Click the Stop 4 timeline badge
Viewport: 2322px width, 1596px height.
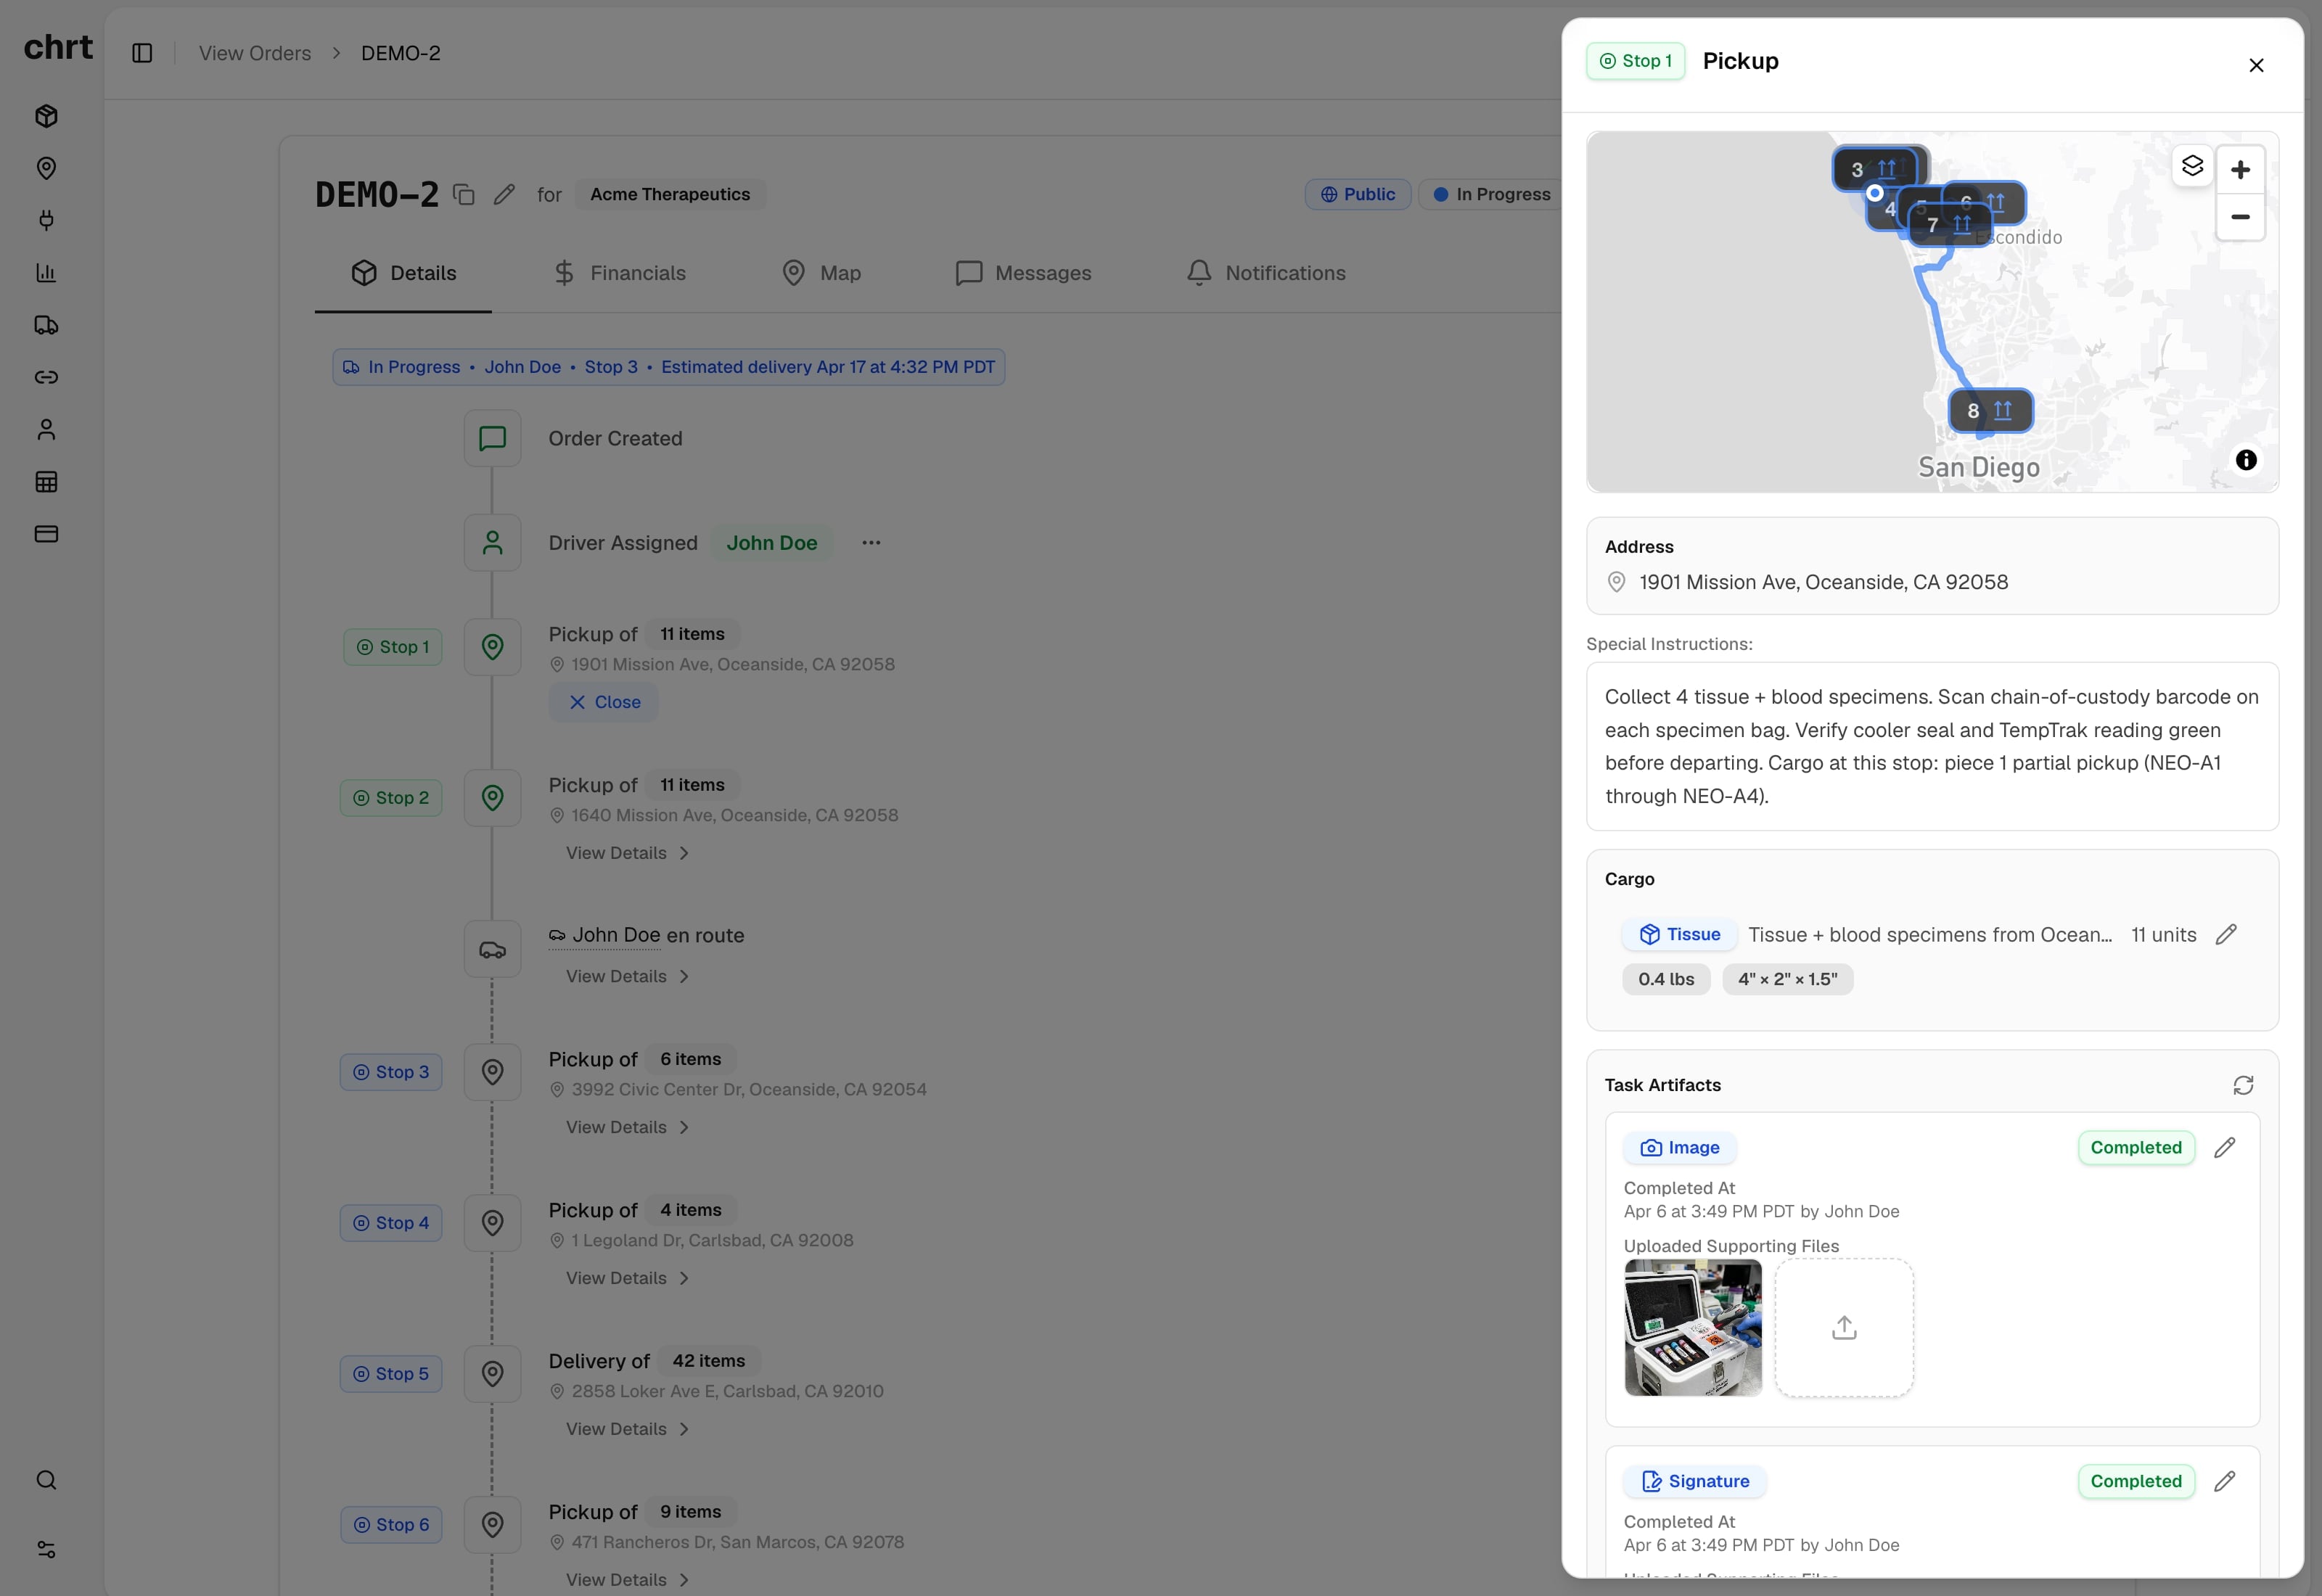[391, 1223]
